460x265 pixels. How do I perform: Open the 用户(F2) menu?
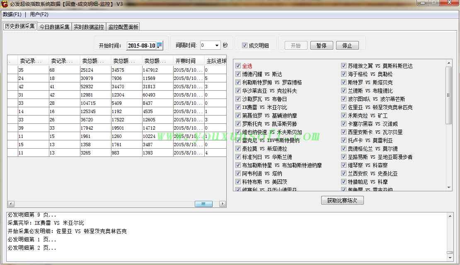pos(39,14)
